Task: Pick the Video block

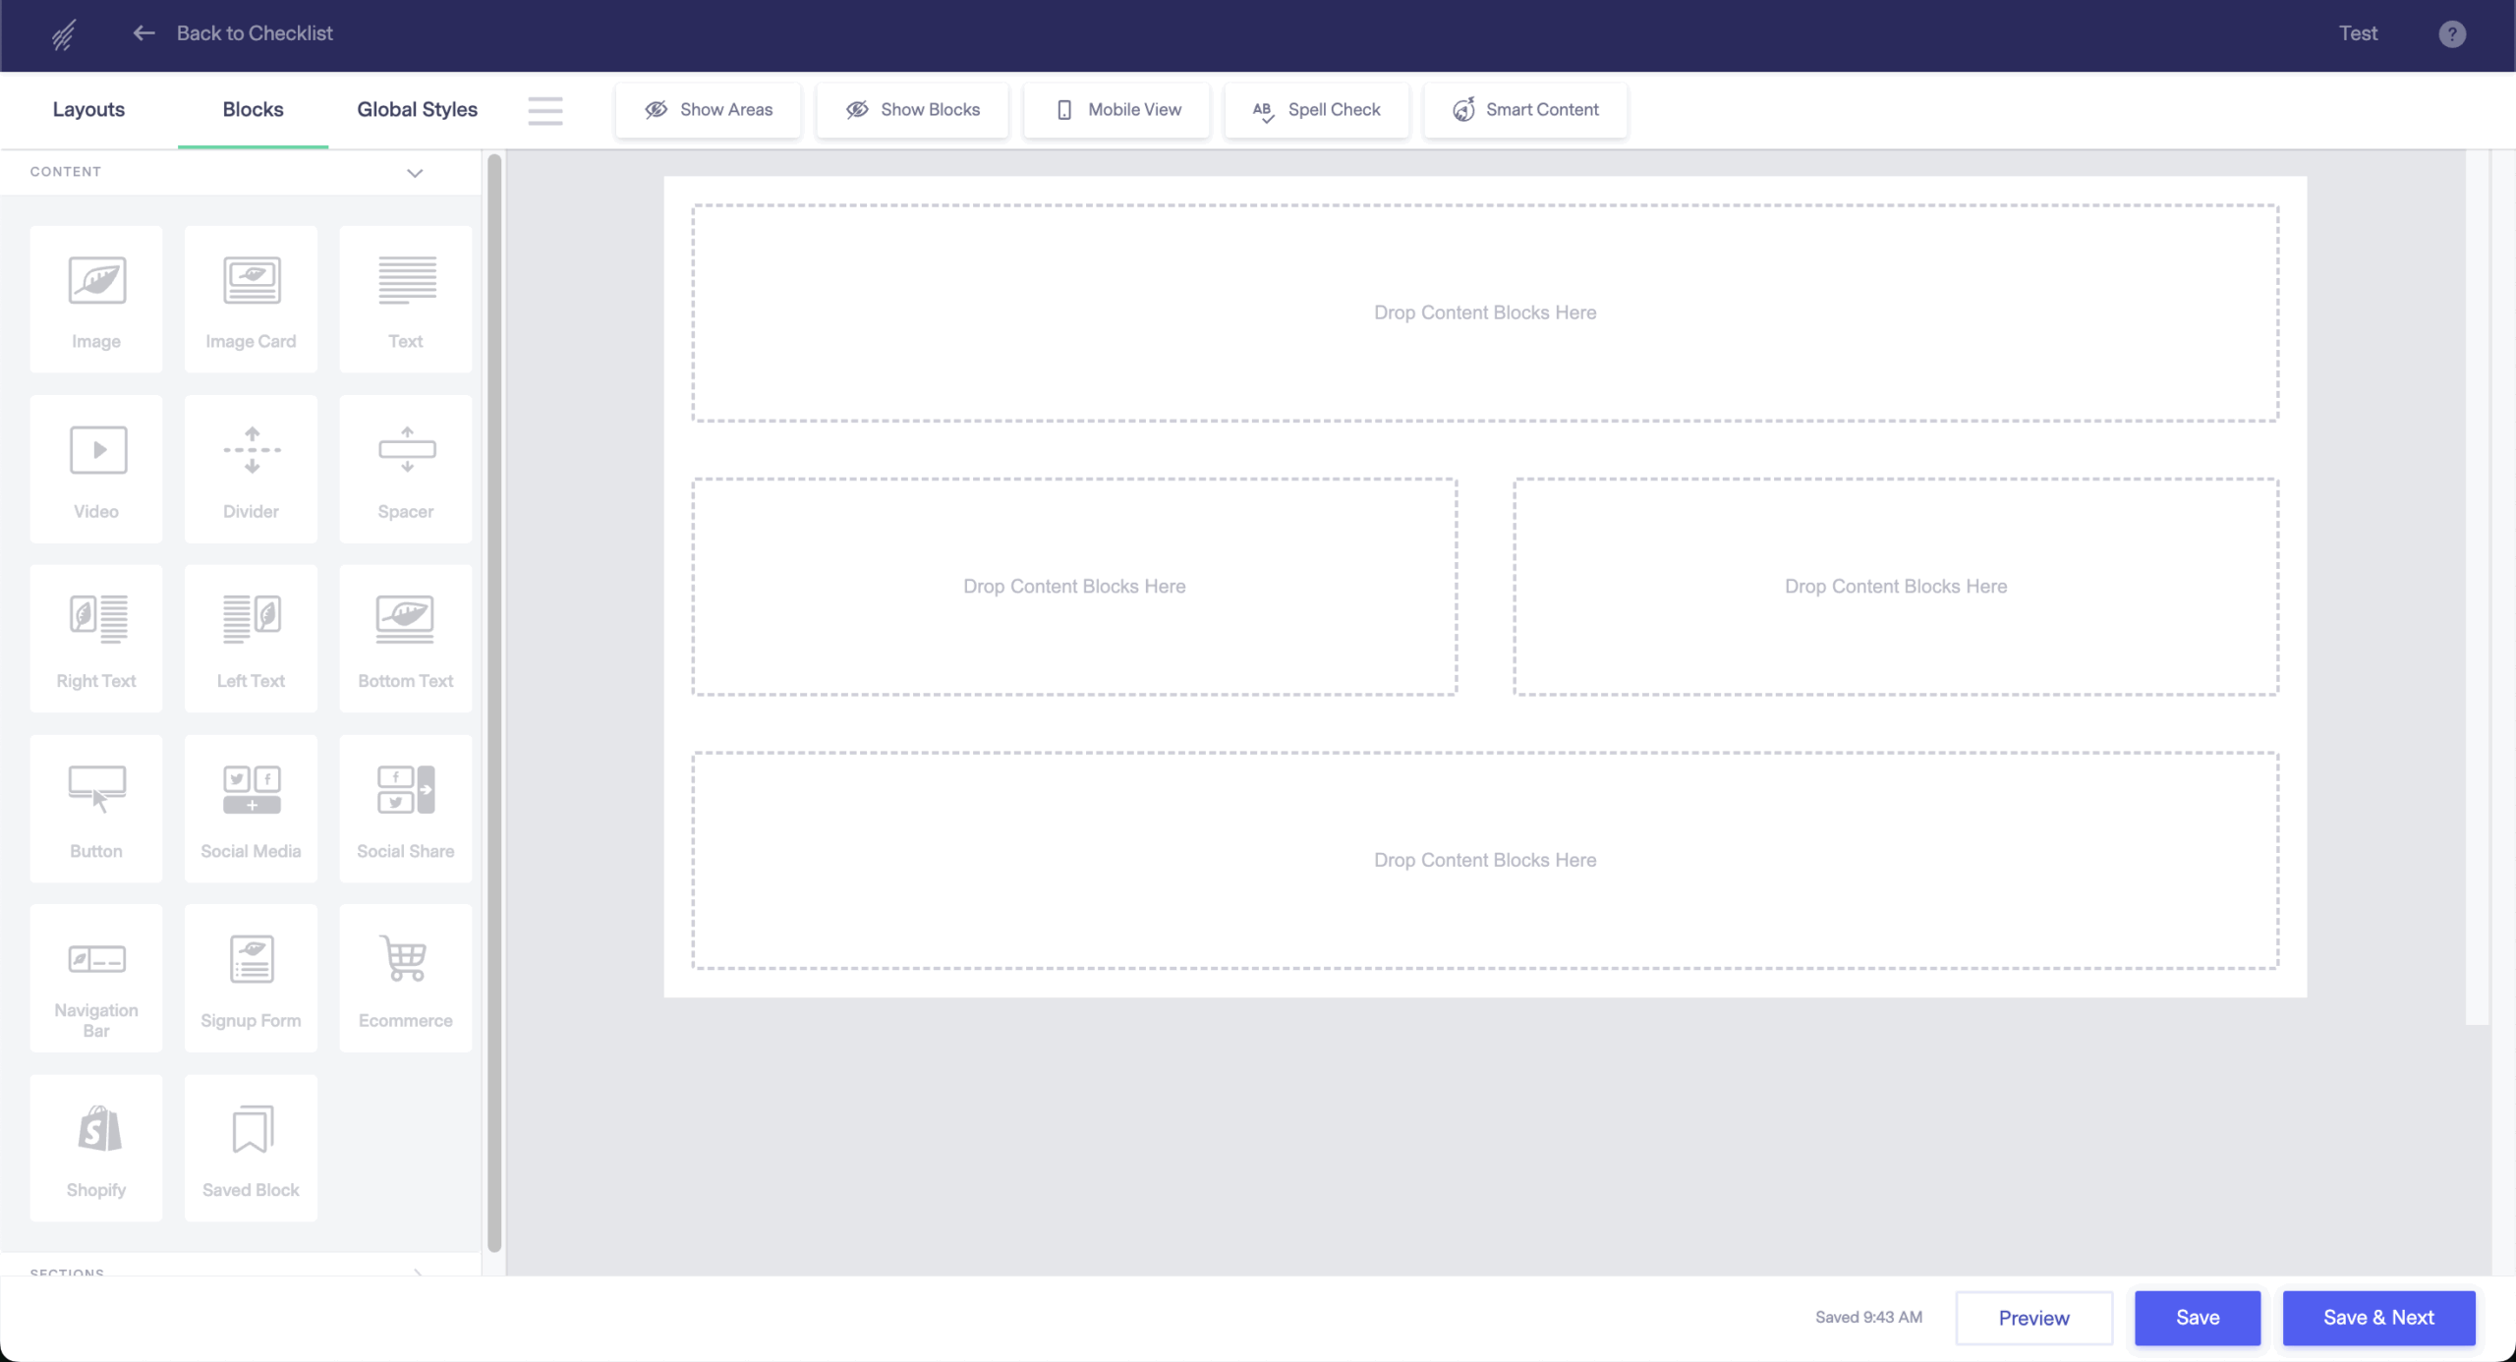Action: coord(96,470)
